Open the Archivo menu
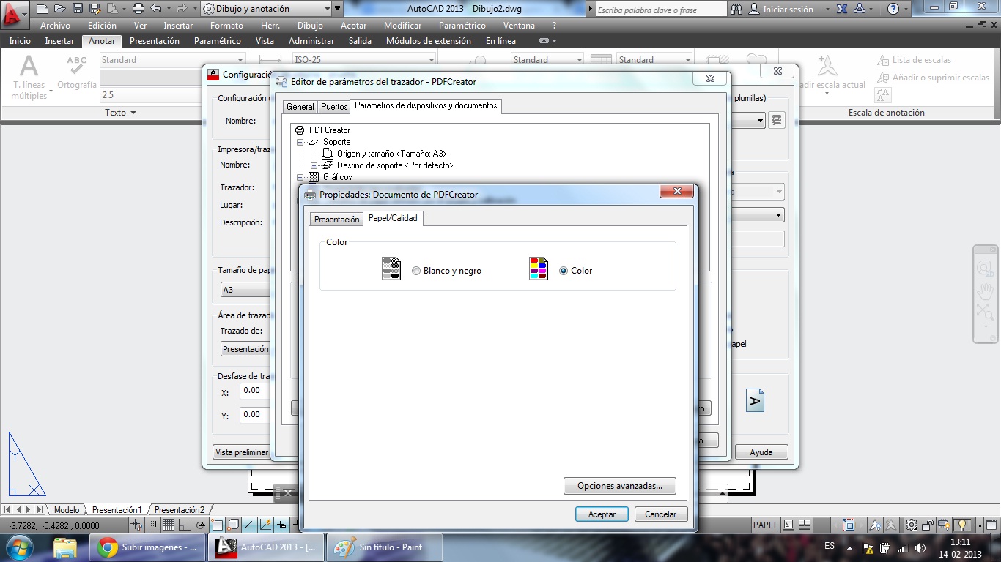 tap(55, 26)
